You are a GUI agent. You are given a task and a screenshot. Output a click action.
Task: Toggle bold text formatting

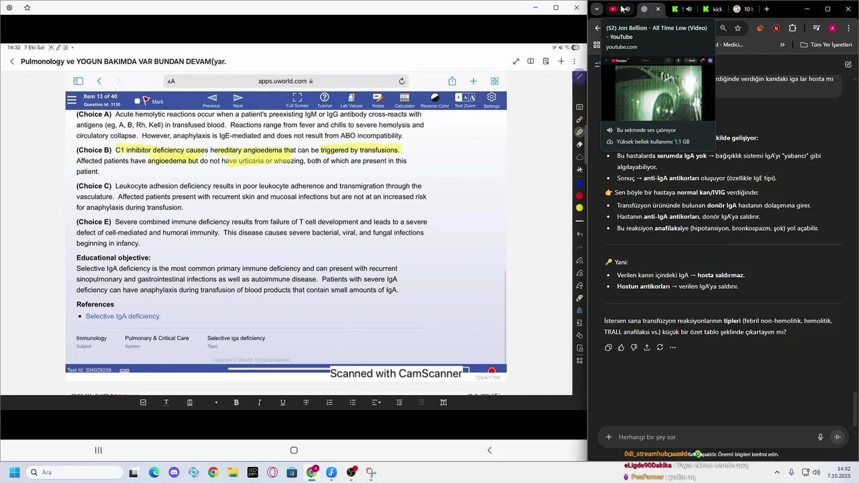(236, 402)
